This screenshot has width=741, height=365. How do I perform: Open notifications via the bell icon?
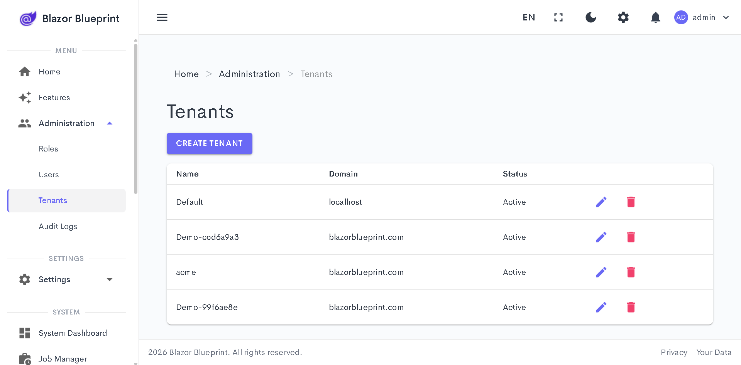point(655,17)
